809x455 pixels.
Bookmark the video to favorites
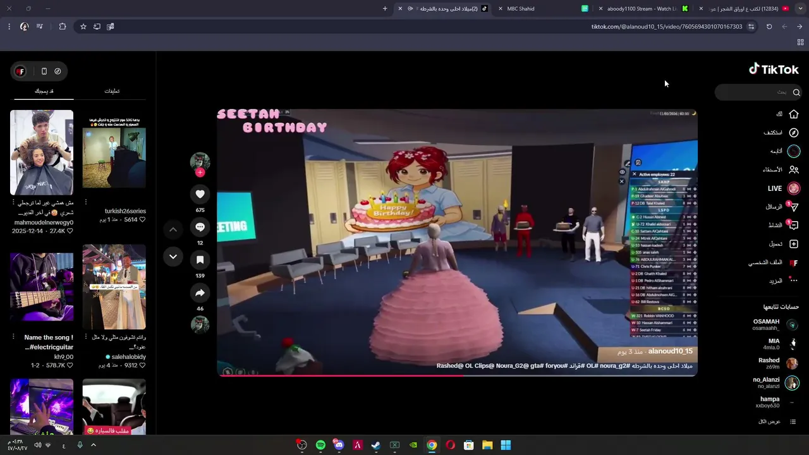[200, 260]
